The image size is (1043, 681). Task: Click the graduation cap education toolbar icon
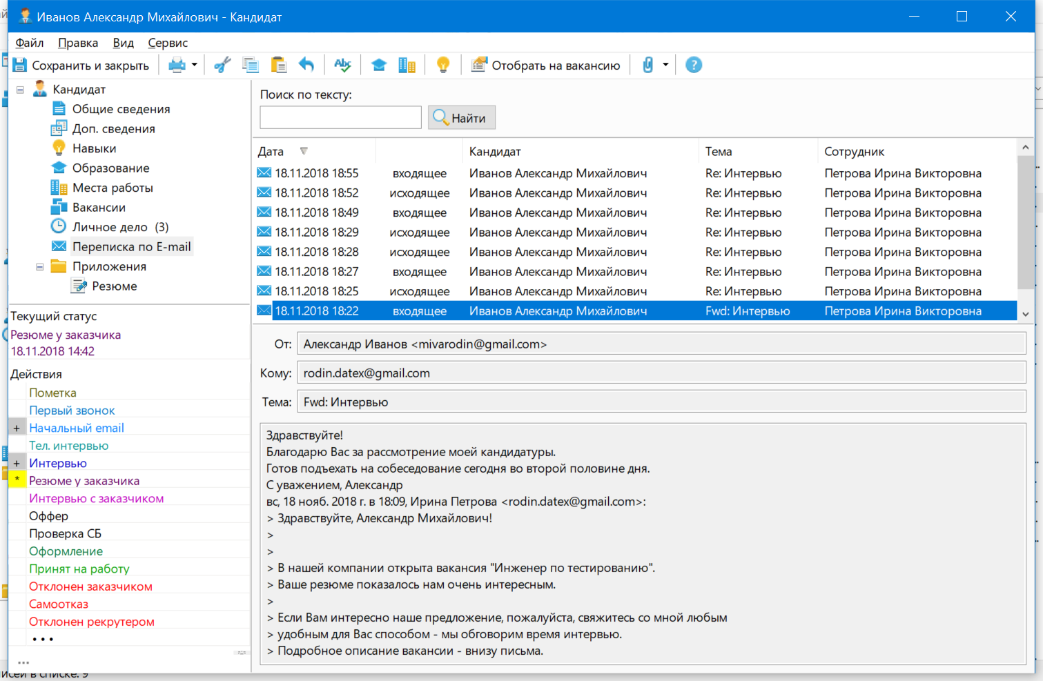pyautogui.click(x=379, y=66)
